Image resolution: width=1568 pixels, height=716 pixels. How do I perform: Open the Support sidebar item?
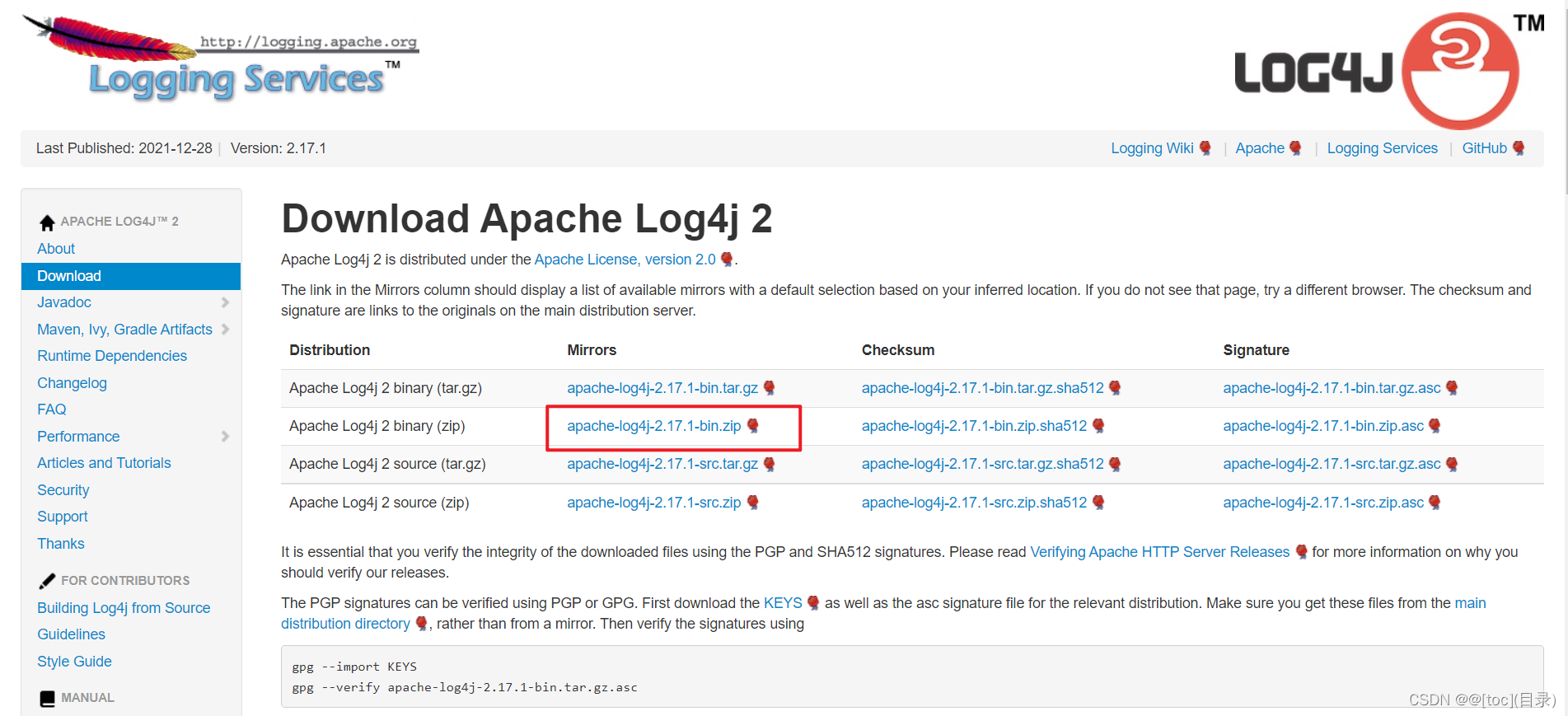click(63, 517)
